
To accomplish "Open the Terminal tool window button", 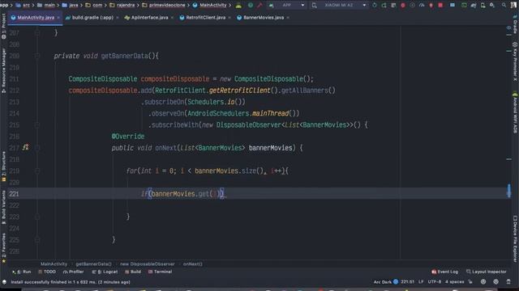I will pos(160,272).
